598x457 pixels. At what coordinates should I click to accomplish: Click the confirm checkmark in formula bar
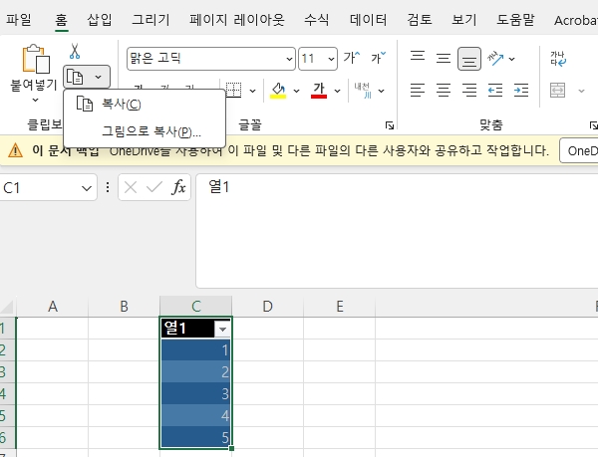coord(154,187)
